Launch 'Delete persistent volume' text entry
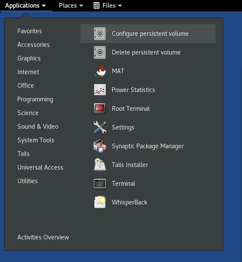 [146, 52]
